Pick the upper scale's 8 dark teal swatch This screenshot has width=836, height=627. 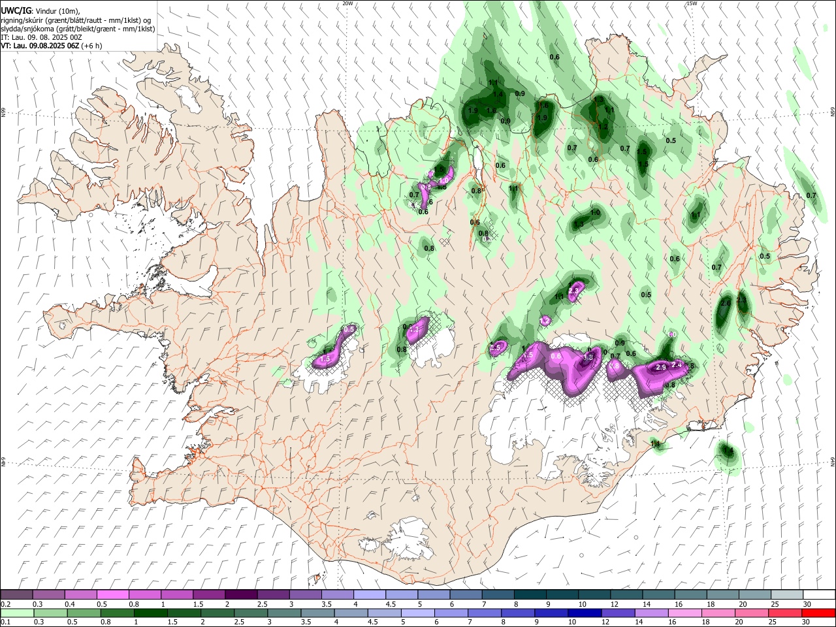pos(529,595)
